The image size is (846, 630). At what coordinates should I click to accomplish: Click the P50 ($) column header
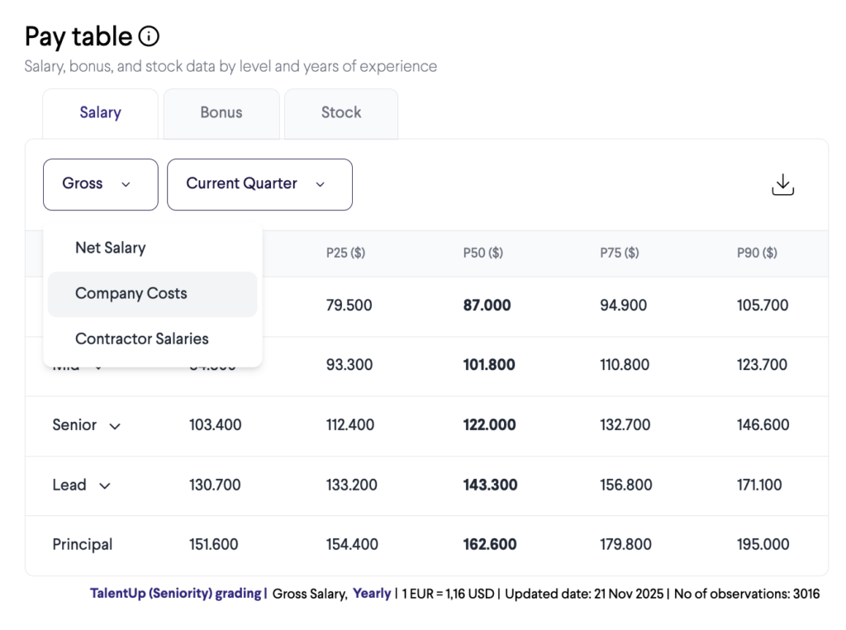coord(482,253)
